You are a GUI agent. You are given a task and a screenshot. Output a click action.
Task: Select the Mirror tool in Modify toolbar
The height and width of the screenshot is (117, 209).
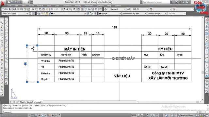(x=207, y=26)
